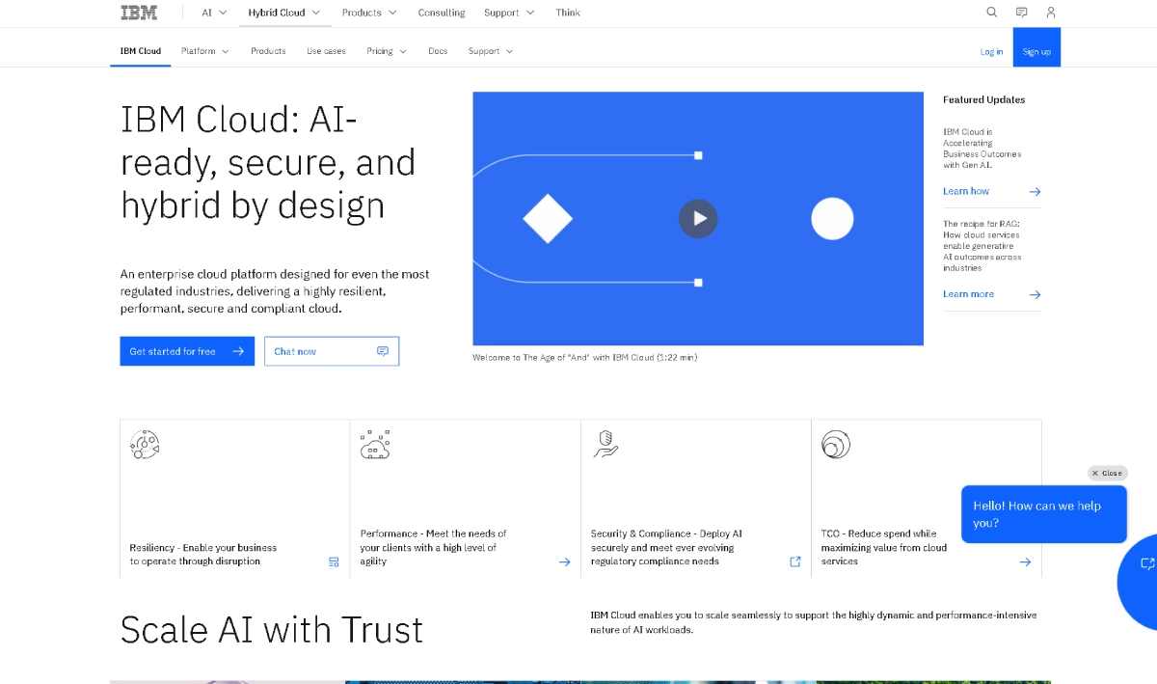Open the Docs tab

click(x=438, y=51)
